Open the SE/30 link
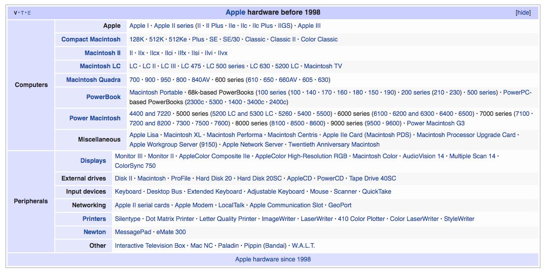This screenshot has width=547, height=271. click(231, 39)
